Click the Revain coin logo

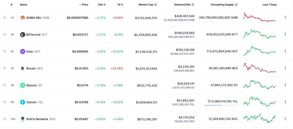(23, 68)
